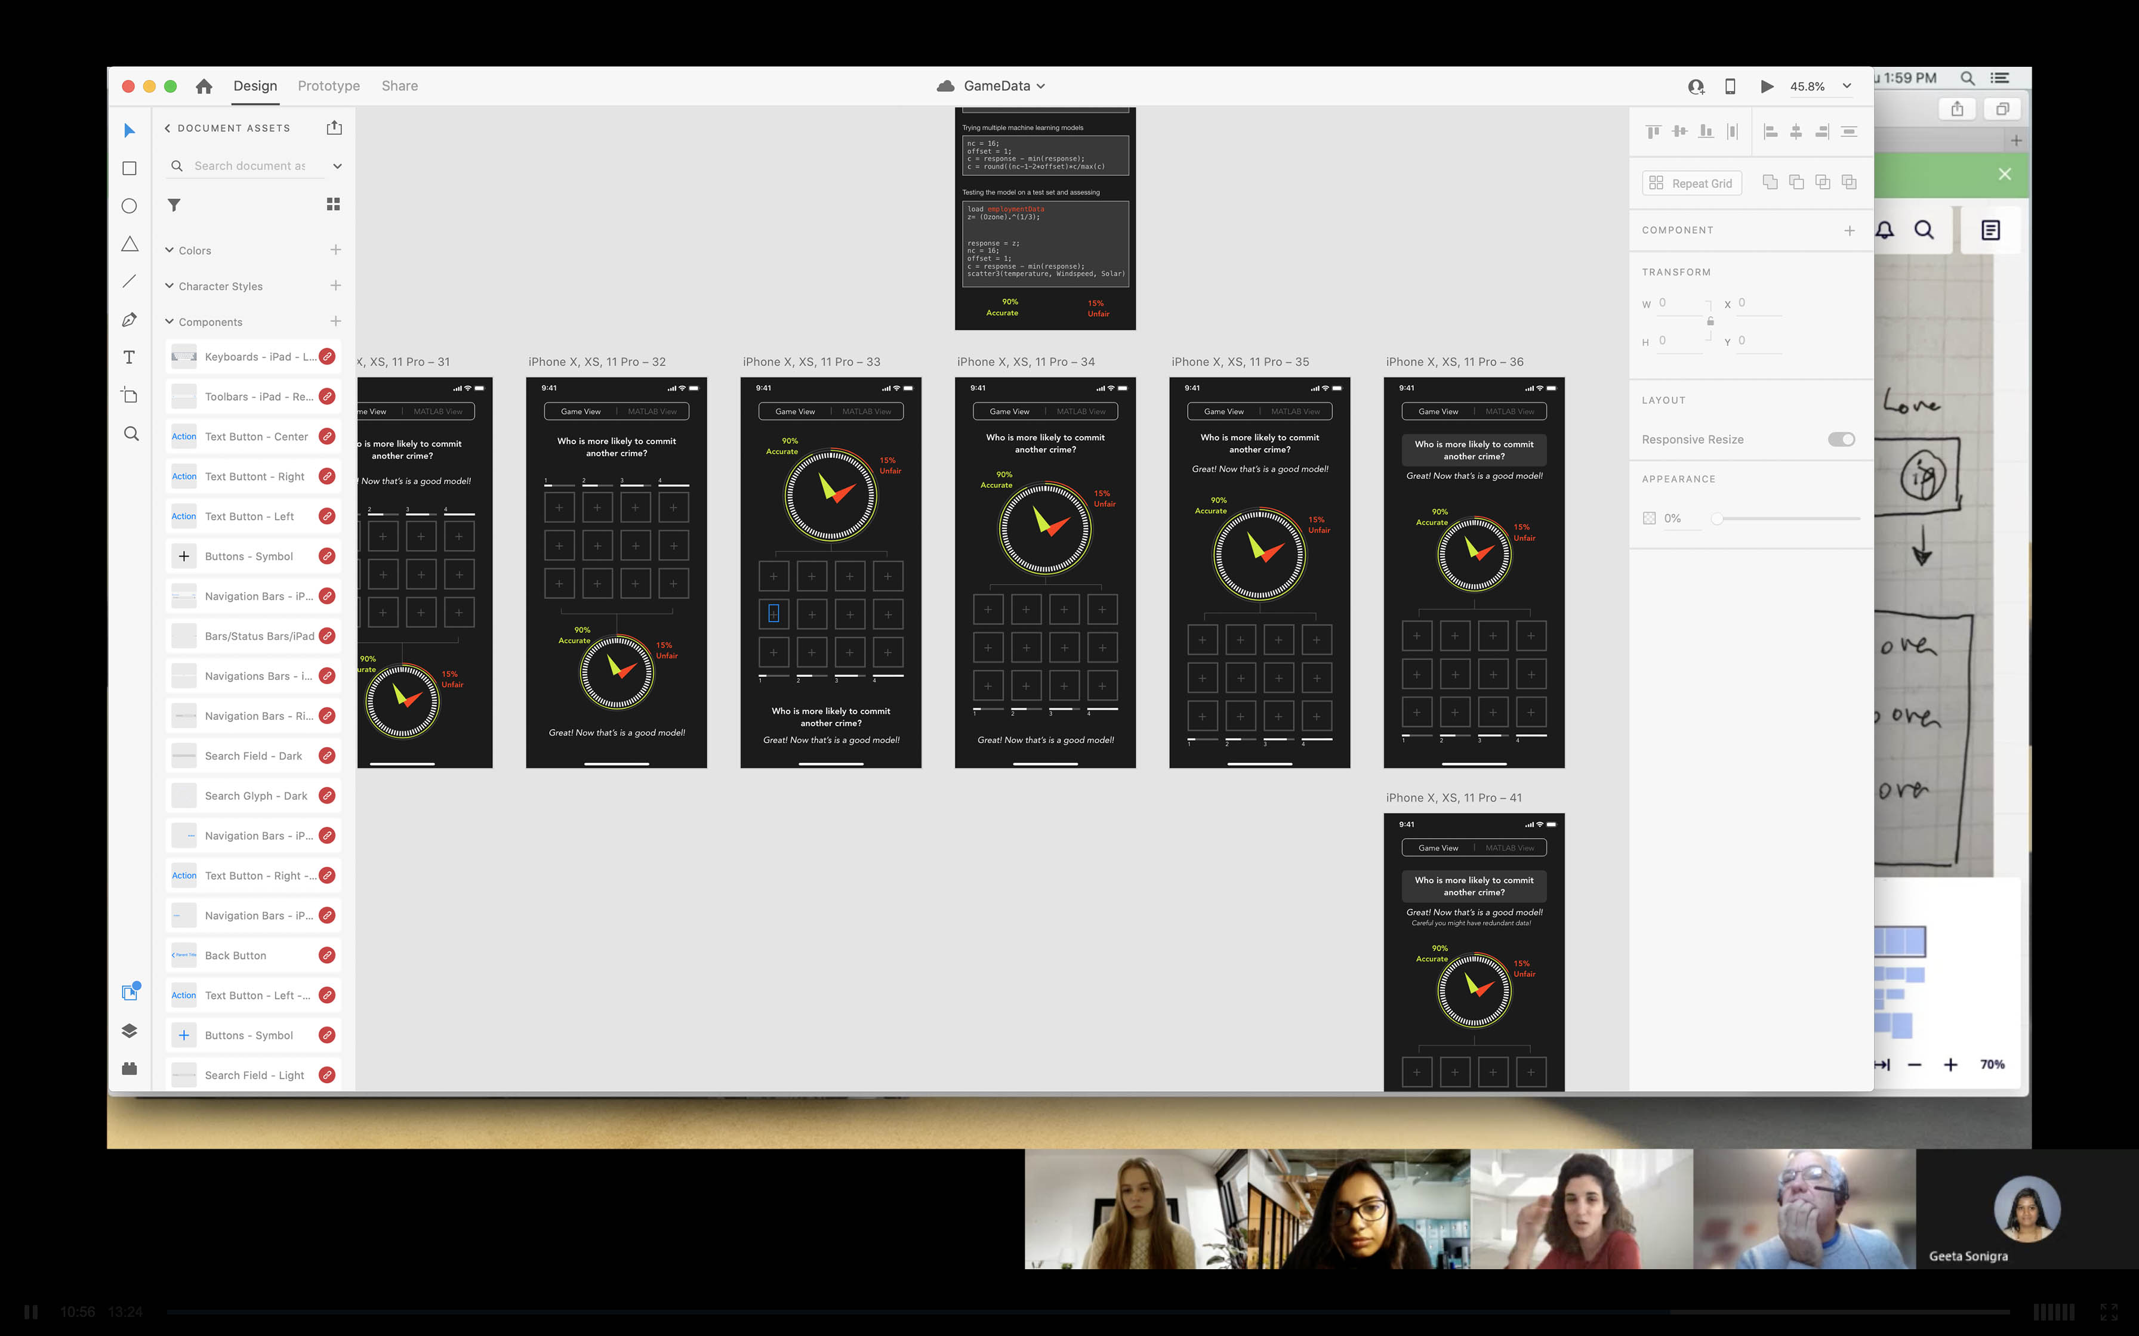The image size is (2139, 1336).
Task: Switch to the Design tab
Action: coord(255,86)
